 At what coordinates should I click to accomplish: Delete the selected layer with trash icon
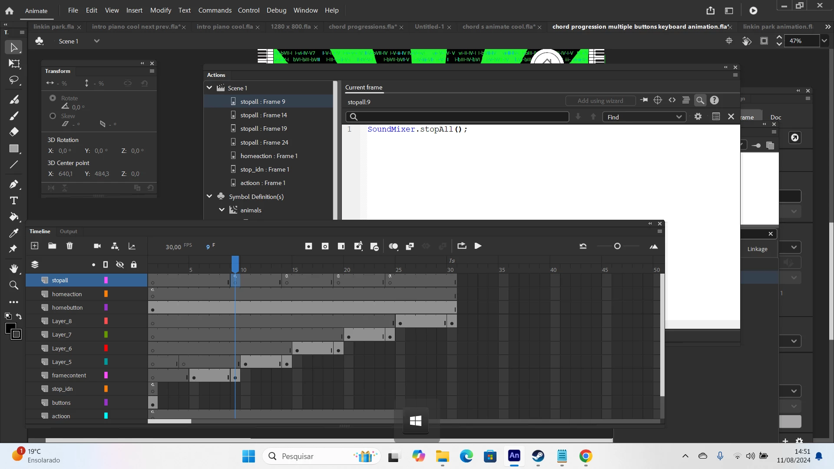pos(69,246)
